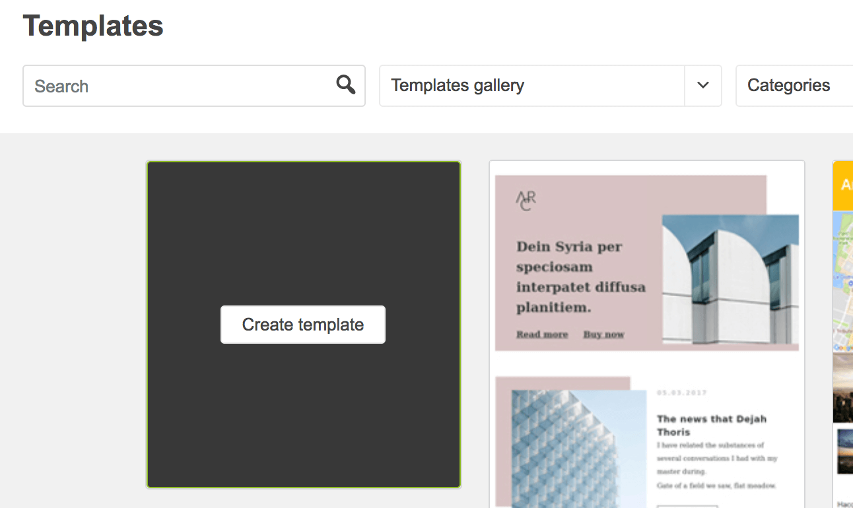Click the Templates page heading

[92, 25]
